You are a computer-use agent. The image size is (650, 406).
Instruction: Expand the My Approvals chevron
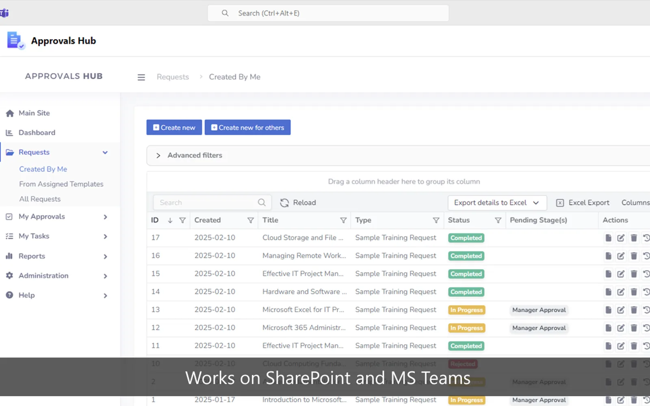(x=105, y=217)
